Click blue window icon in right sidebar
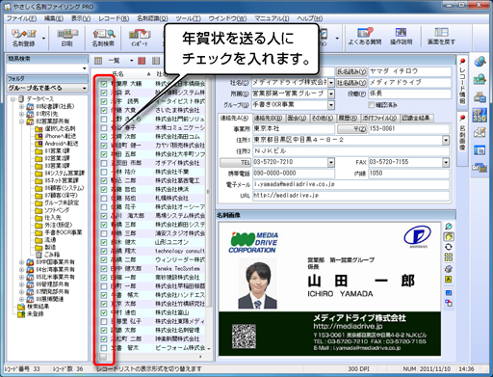Viewport: 493px width, 377px height. click(x=480, y=150)
